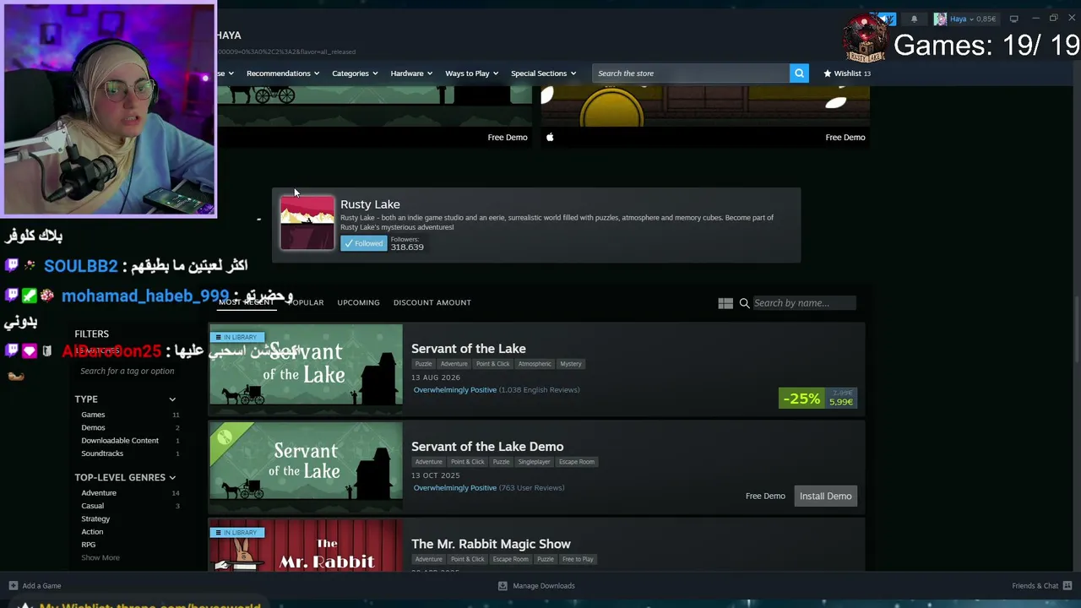1081x608 pixels.
Task: Click the -25% discount price block
Action: click(818, 398)
